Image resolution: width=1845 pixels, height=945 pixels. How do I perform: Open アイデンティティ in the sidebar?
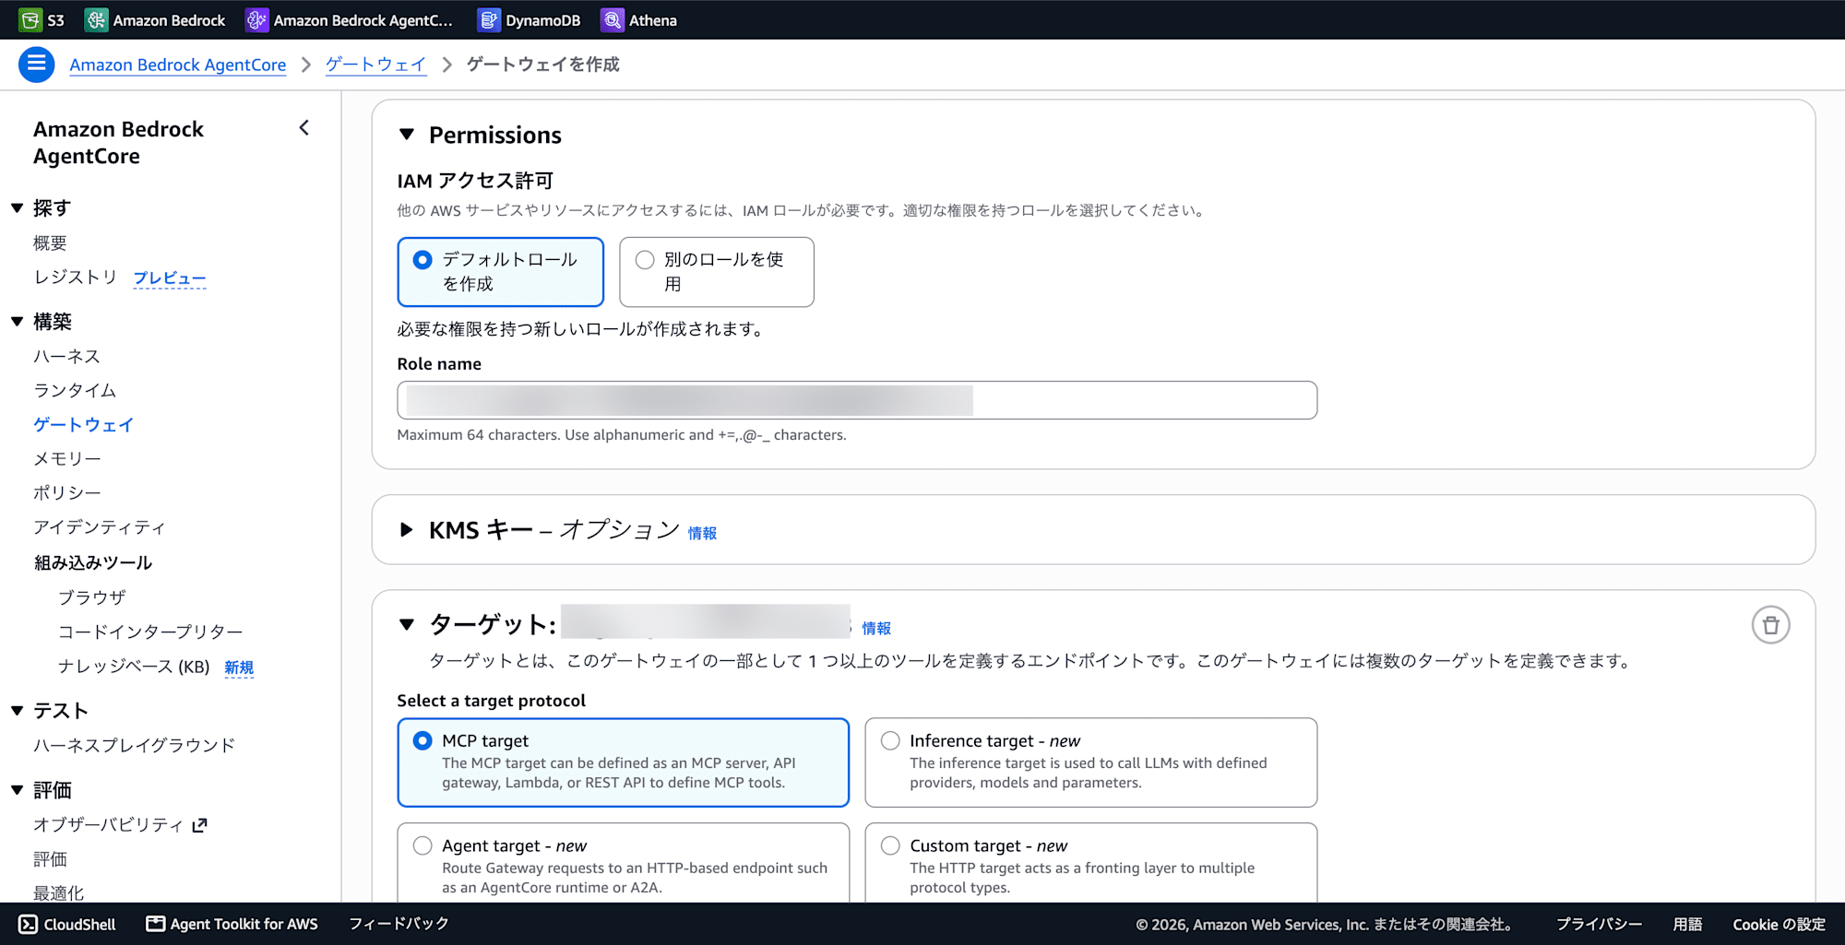pyautogui.click(x=100, y=527)
